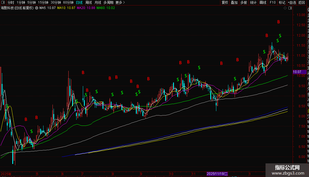
Task: Click the 返回 back button
Action: [302, 2]
